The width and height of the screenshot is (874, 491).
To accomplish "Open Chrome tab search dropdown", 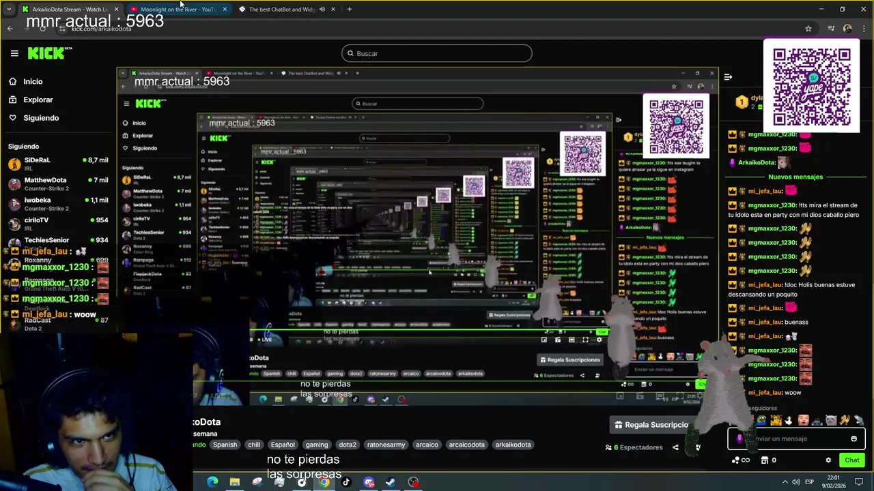I will pos(9,9).
